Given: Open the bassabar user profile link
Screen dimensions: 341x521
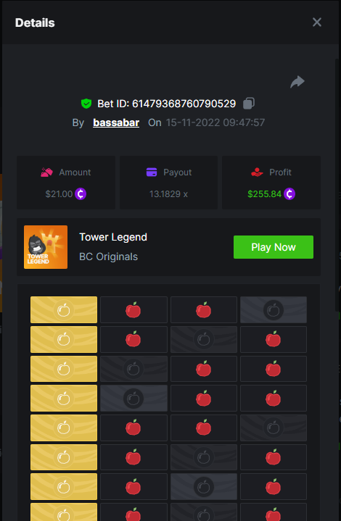Looking at the screenshot, I should (x=116, y=122).
